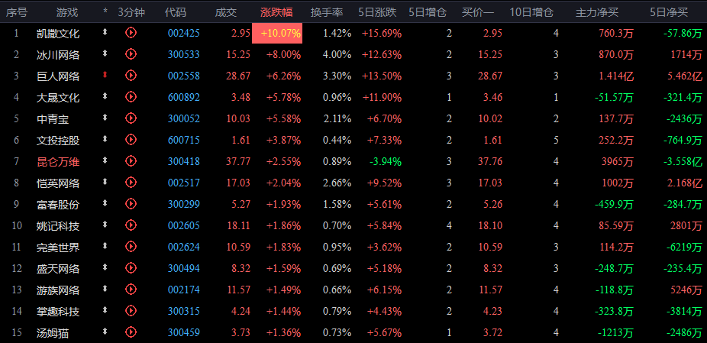This screenshot has width=707, height=343.
Task: Click the star-column marker beside 凯撒文化
Action: click(105, 32)
